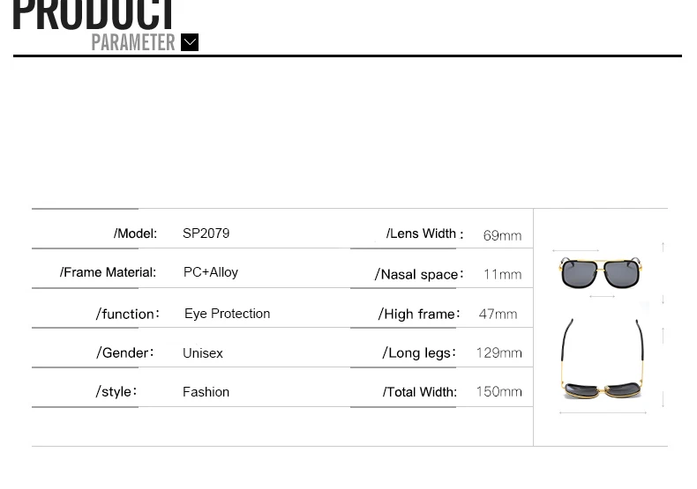Click the black chevron icon beside PARAMETER
The image size is (697, 489).
click(x=190, y=42)
